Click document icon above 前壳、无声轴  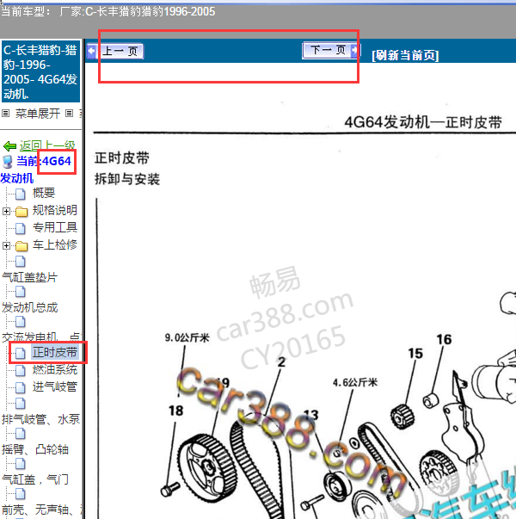[21, 494]
